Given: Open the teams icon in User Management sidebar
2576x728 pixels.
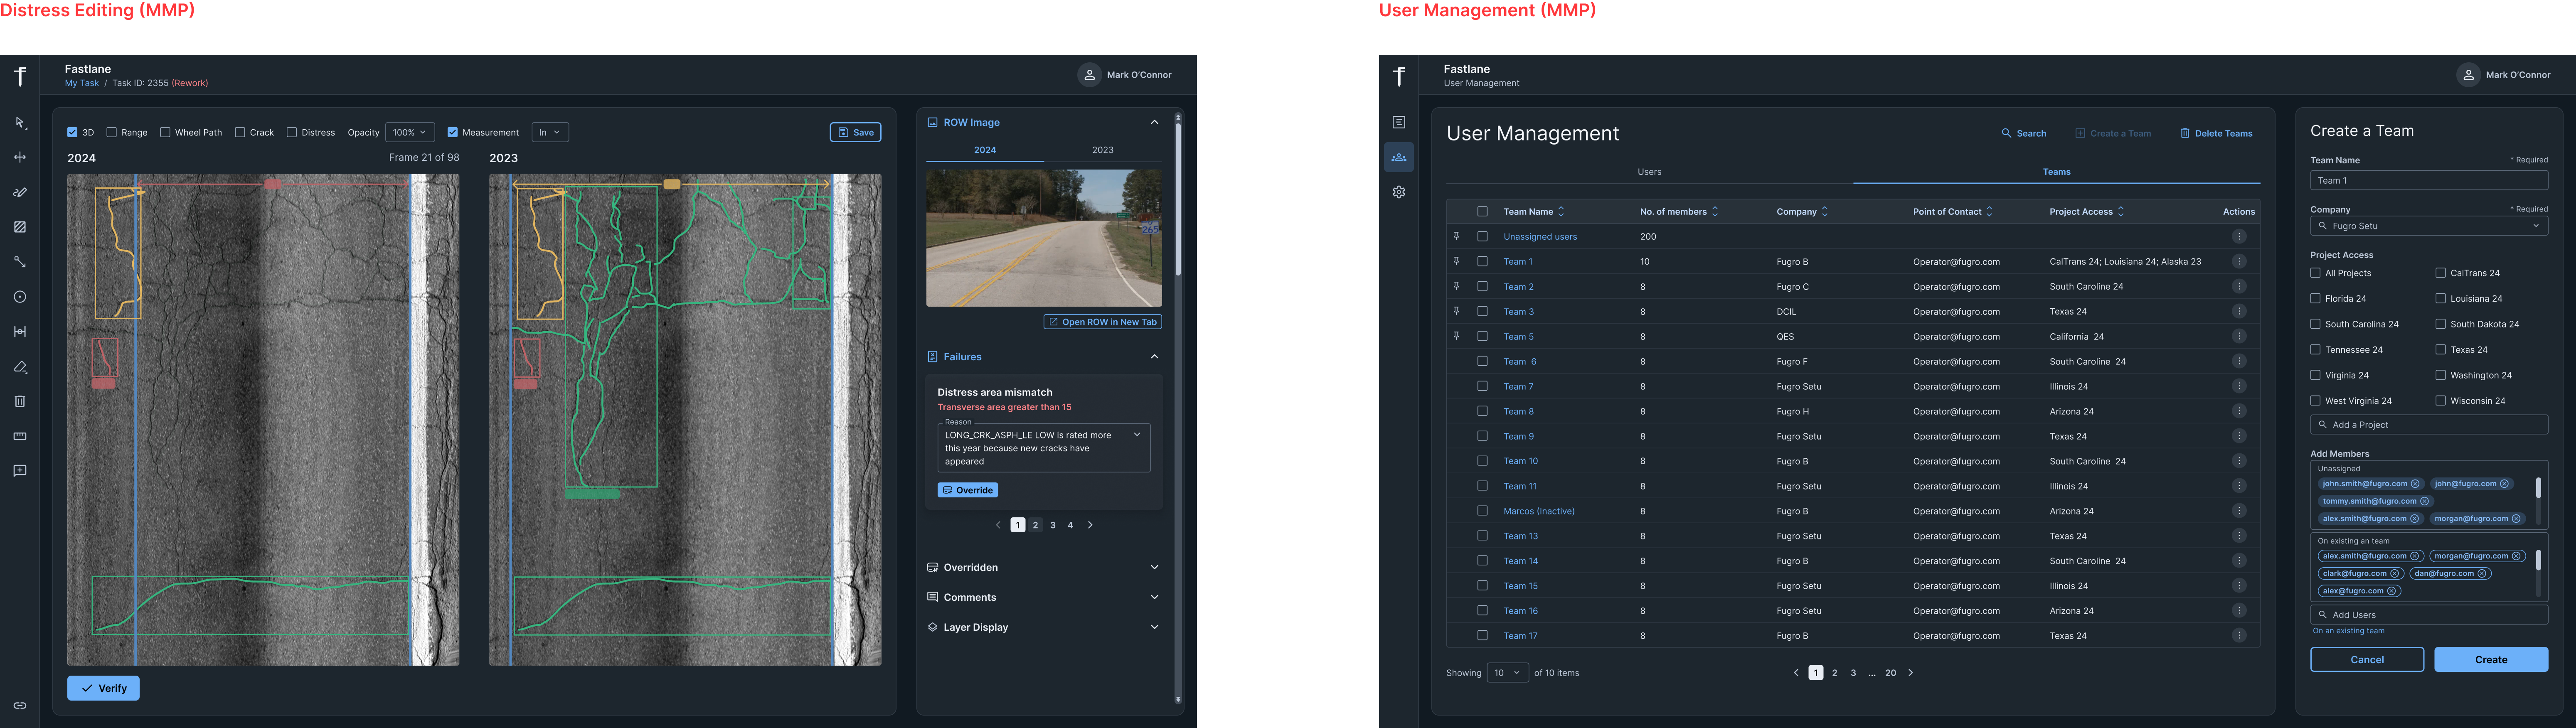Looking at the screenshot, I should (x=1399, y=157).
